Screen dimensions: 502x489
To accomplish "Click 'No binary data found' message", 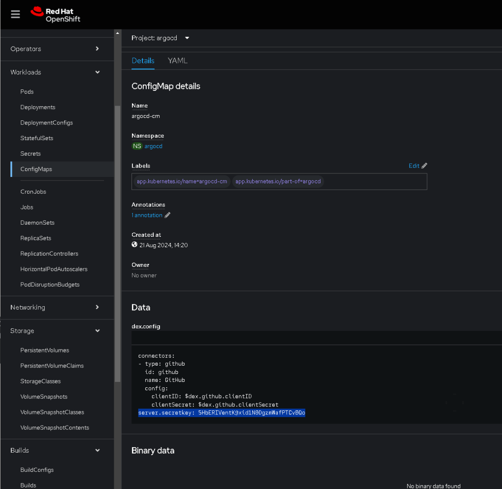I will click(x=433, y=486).
